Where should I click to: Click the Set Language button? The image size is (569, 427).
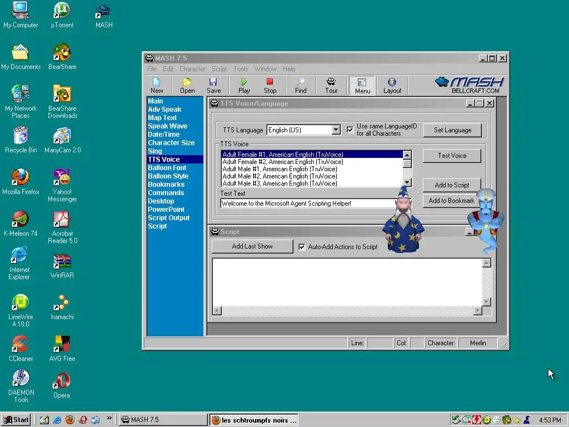coord(452,130)
